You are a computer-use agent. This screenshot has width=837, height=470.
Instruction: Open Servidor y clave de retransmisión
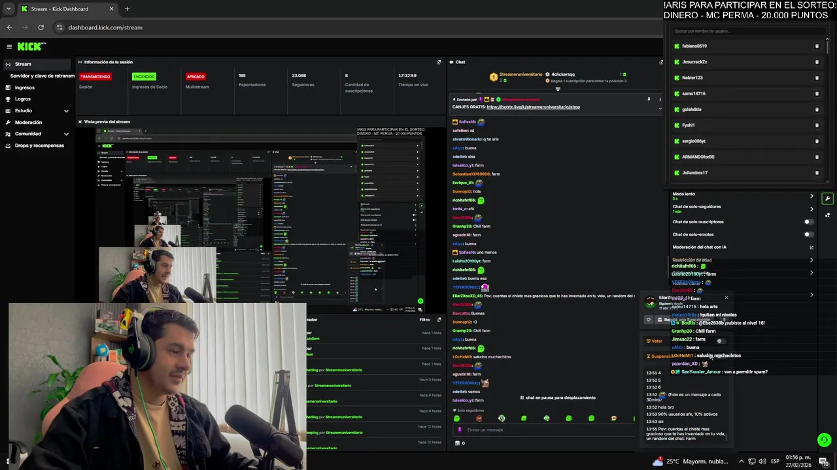point(42,76)
